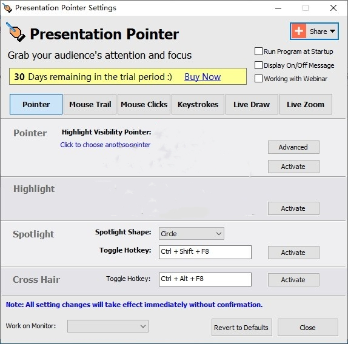Click the trial period remaining banner text

point(93,77)
